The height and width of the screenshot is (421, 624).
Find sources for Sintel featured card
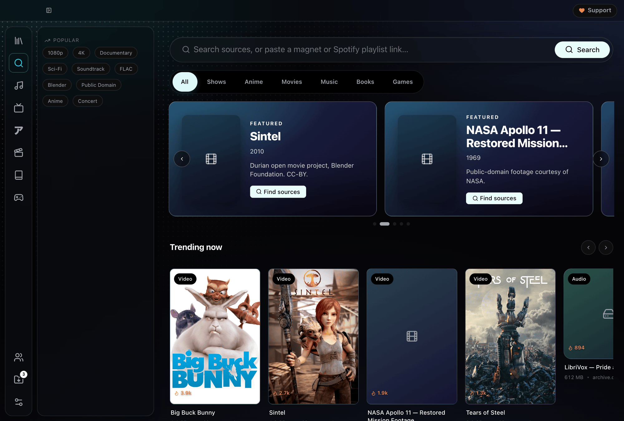coord(278,192)
